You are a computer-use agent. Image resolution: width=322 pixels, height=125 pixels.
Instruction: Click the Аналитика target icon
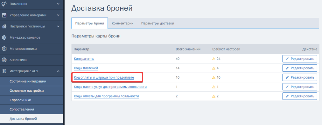[4, 60]
